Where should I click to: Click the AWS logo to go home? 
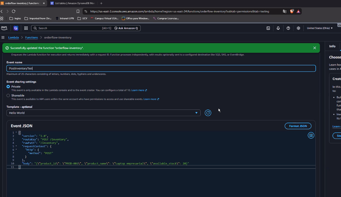4,28
